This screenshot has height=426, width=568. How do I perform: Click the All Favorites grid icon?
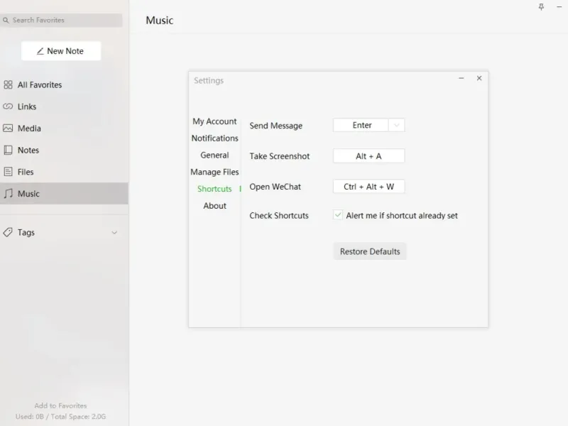tap(8, 84)
